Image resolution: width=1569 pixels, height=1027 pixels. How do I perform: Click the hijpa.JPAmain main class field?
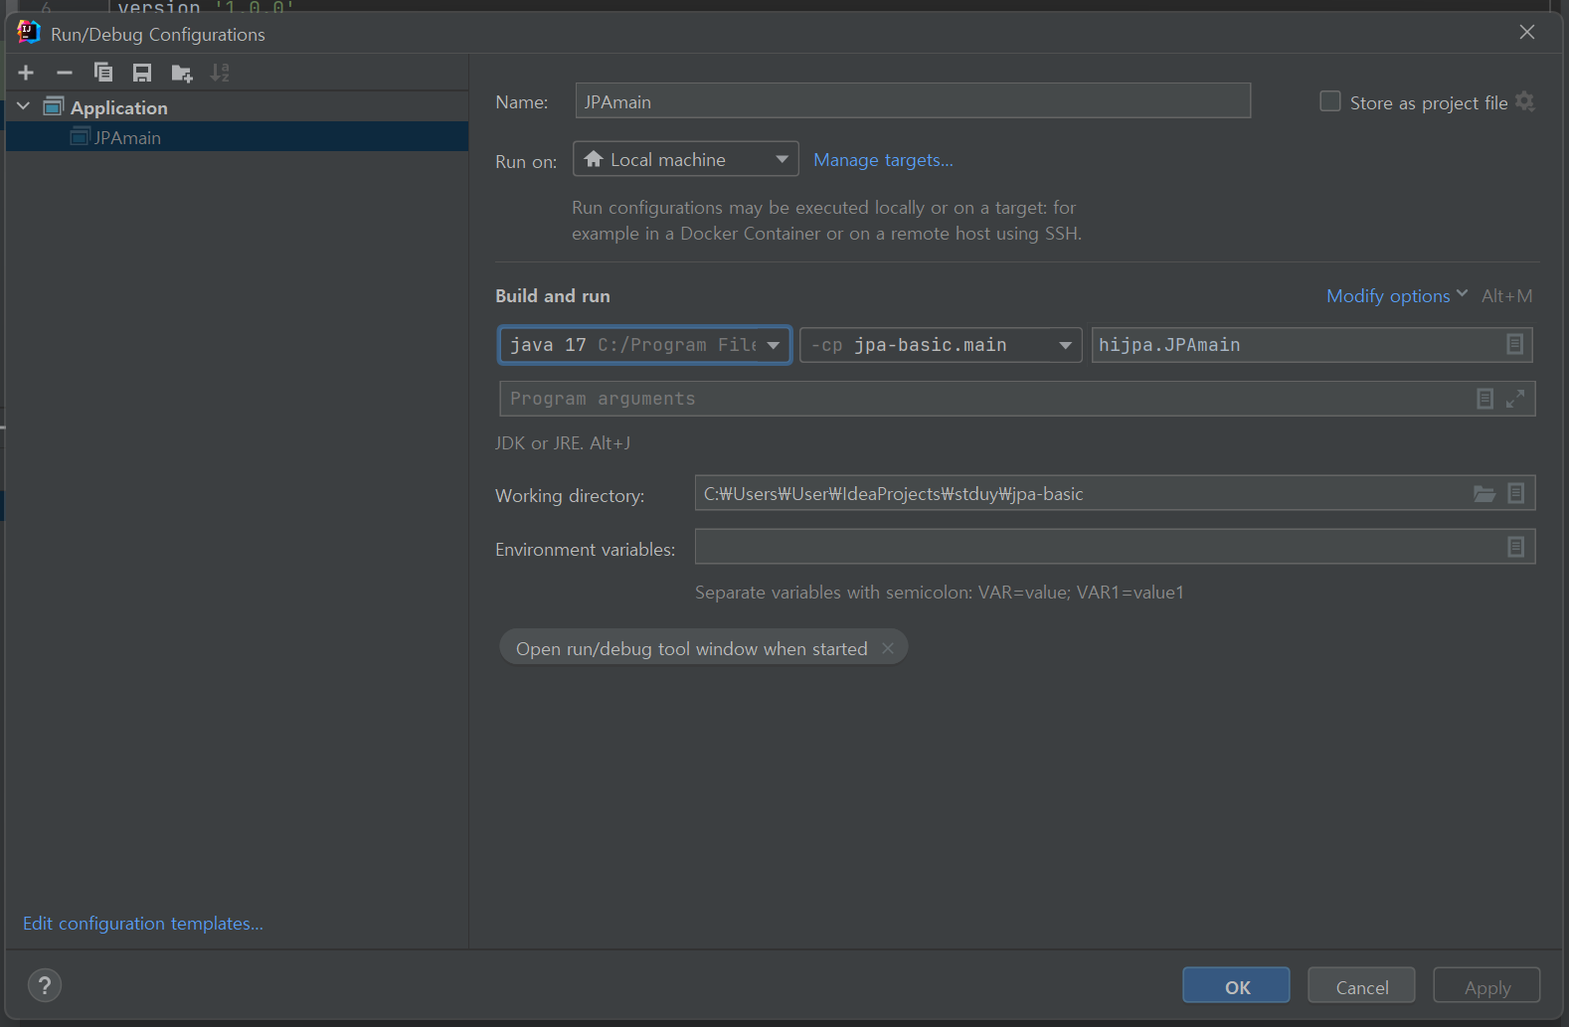pyautogui.click(x=1311, y=345)
